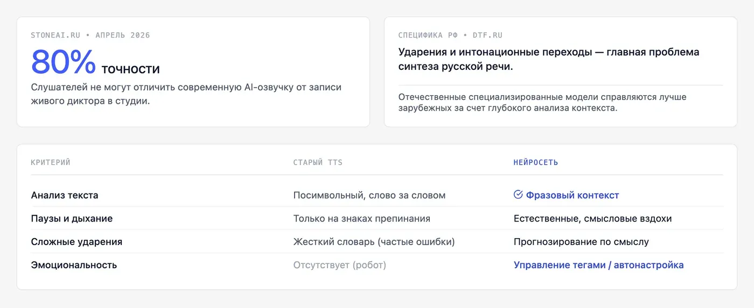Click the 'КРИТЕРИЙ' column header

51,162
